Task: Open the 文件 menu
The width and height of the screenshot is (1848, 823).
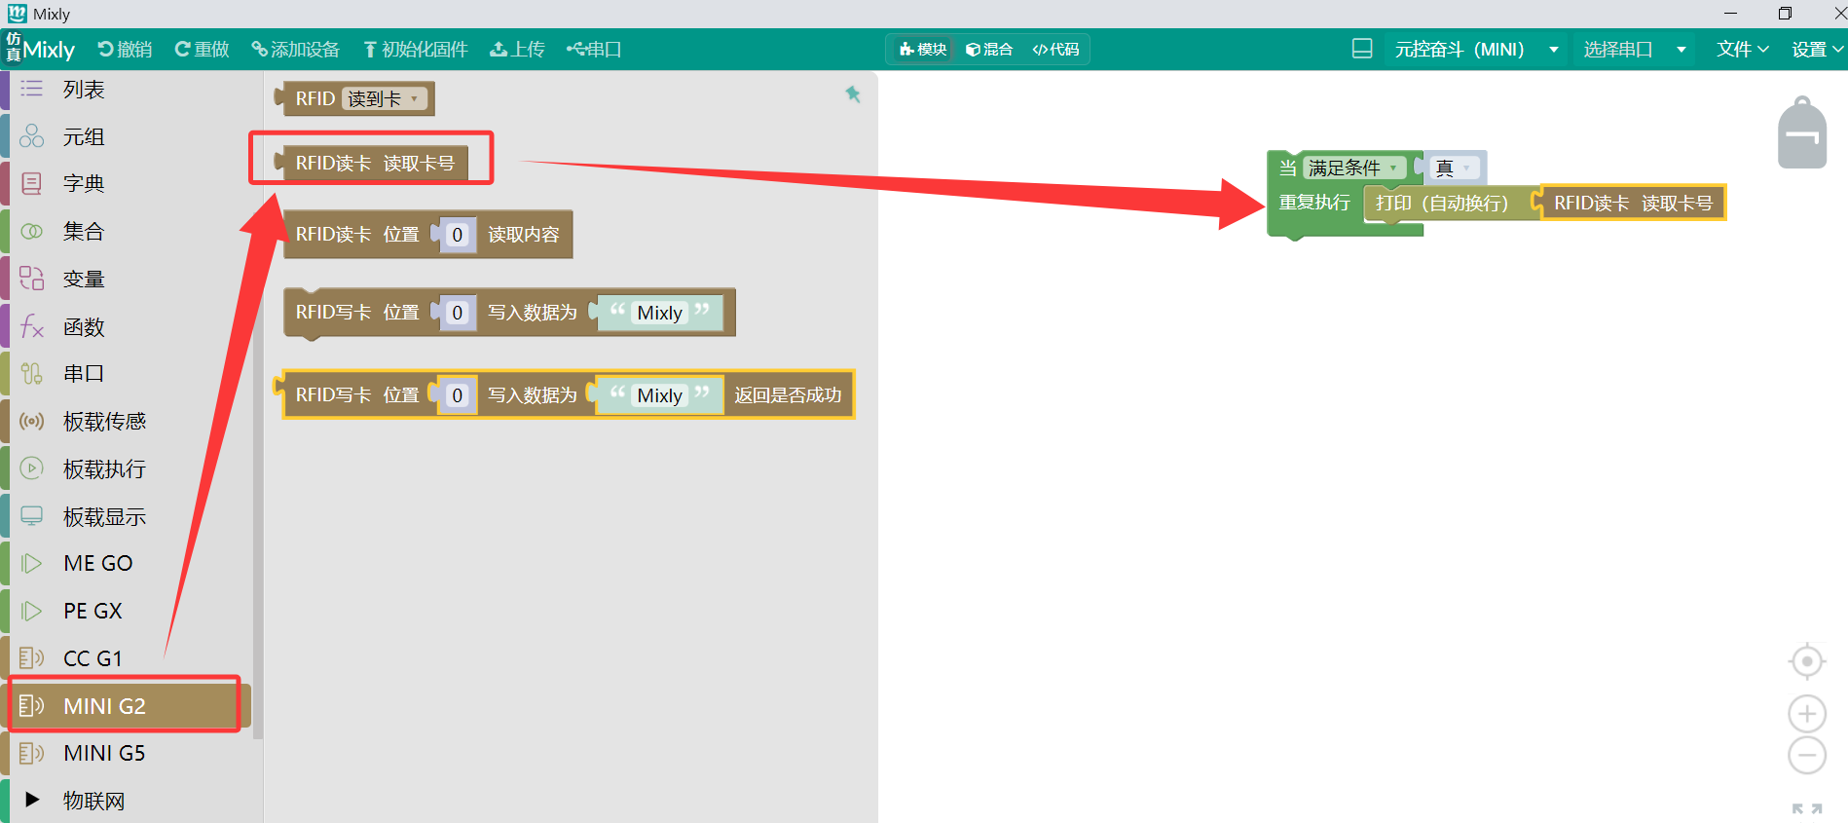Action: coord(1742,50)
